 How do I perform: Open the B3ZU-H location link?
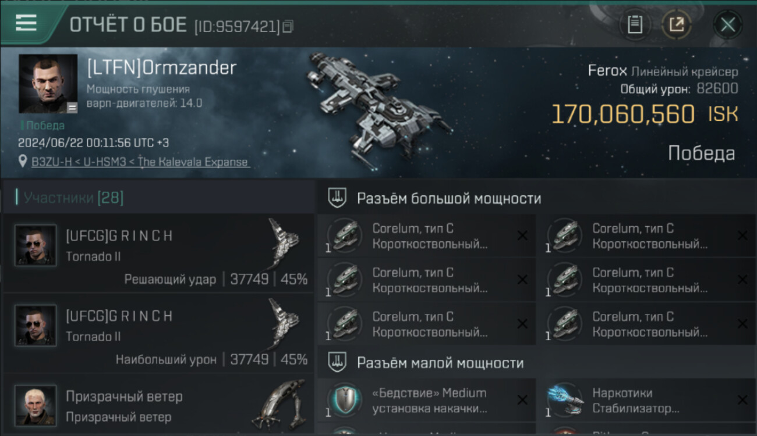click(140, 162)
